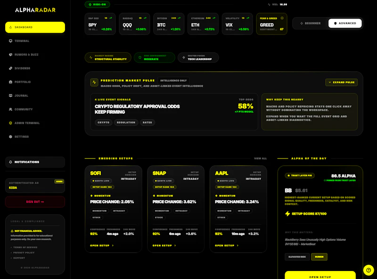Click the Admin Terminal shield icon
The width and height of the screenshot is (377, 279).
click(10, 123)
